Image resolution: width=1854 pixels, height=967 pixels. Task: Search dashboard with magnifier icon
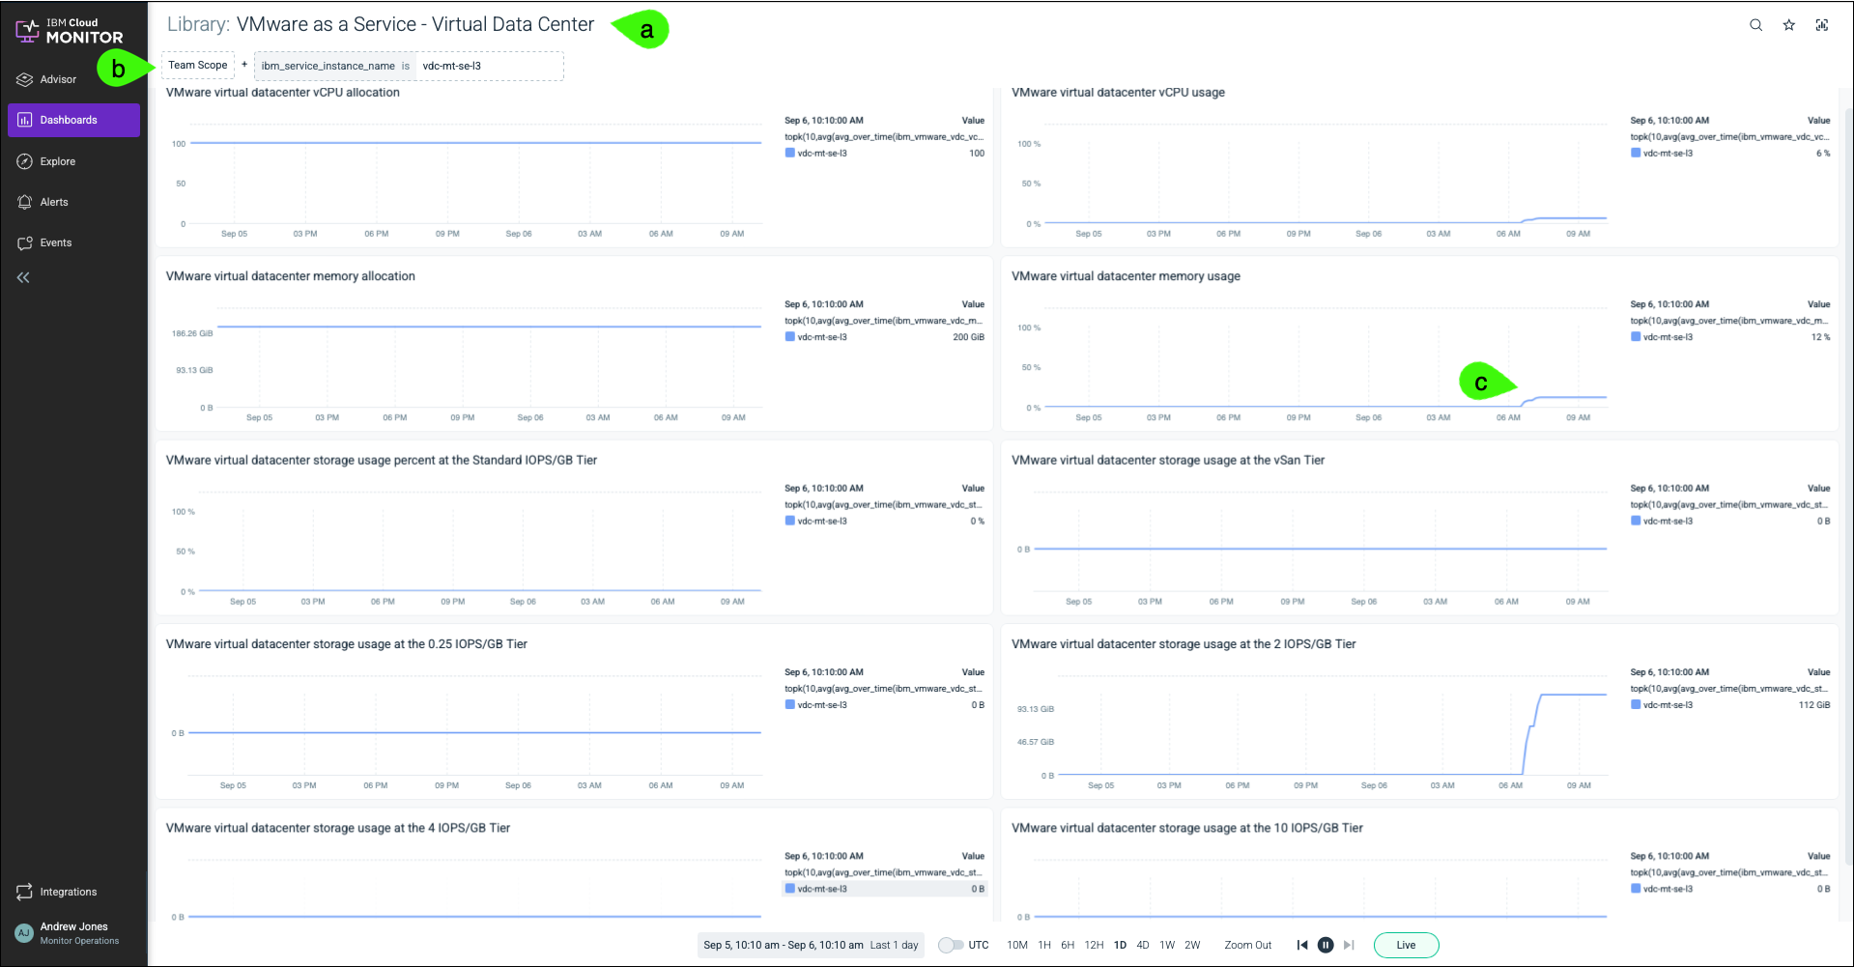point(1755,25)
